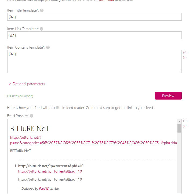The width and height of the screenshot is (189, 194).
Task: Expand the Optional parameters section
Action: 27,84
